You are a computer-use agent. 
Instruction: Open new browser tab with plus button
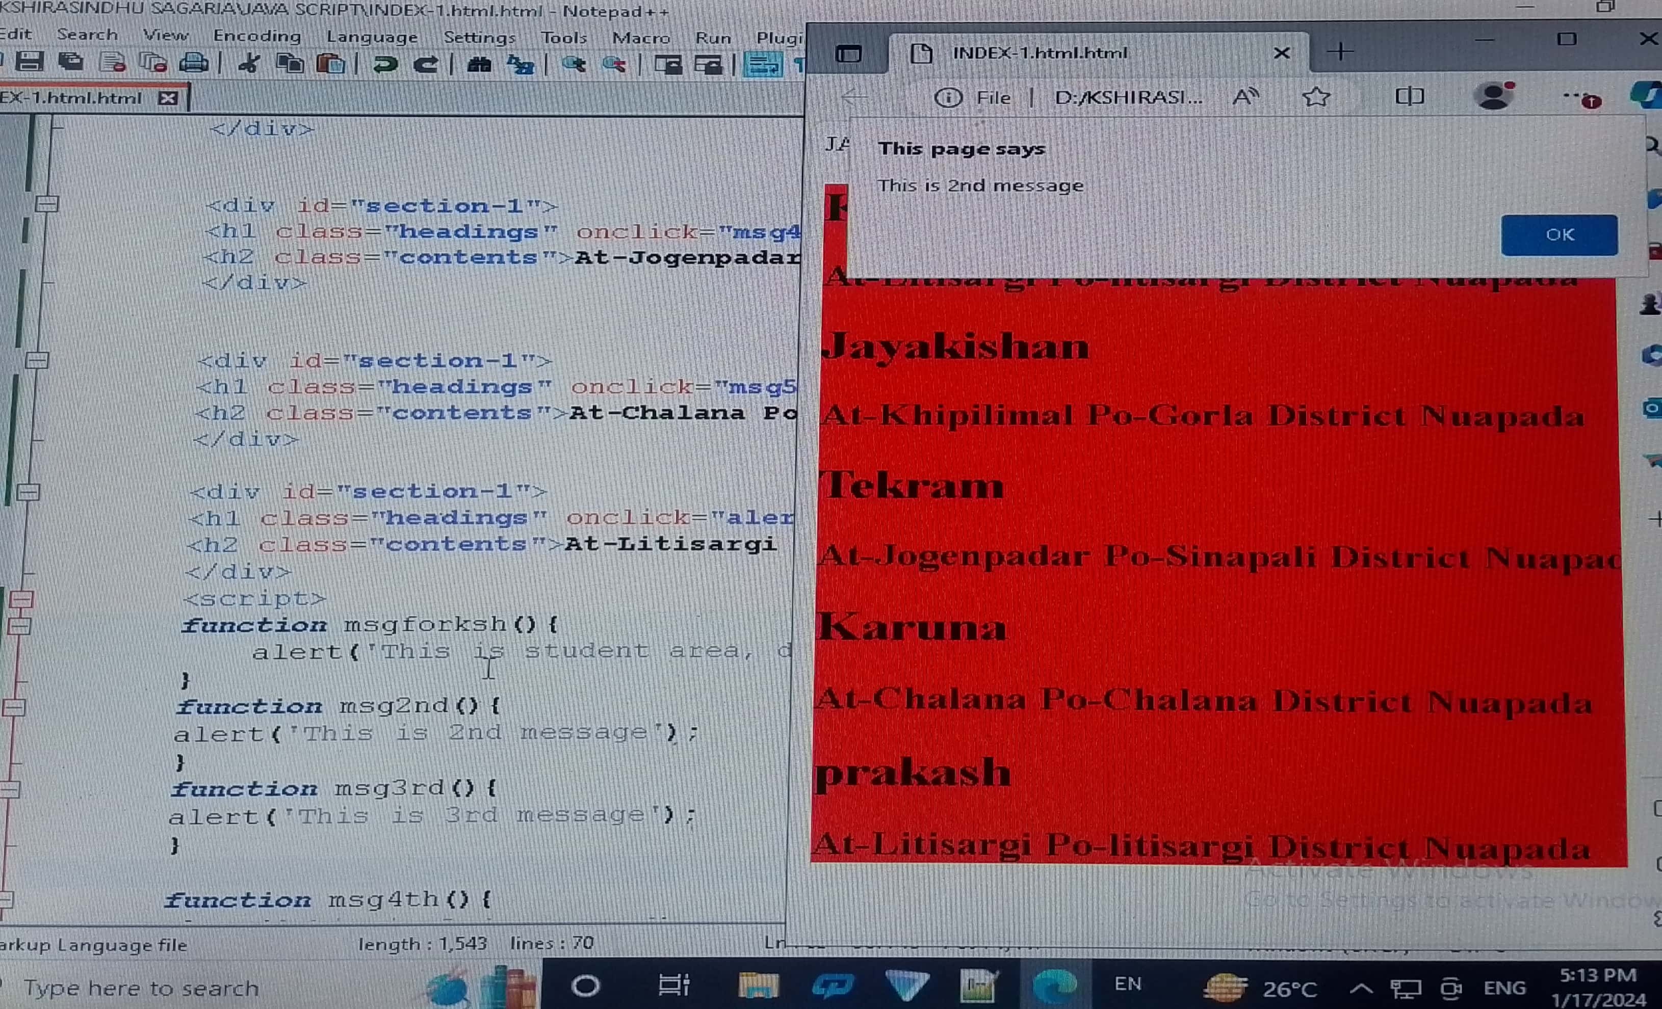(1340, 52)
